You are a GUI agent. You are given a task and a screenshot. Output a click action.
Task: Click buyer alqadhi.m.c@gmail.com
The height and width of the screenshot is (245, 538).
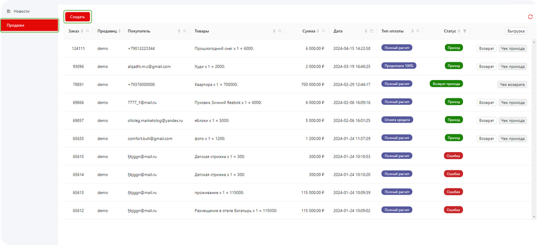point(149,67)
